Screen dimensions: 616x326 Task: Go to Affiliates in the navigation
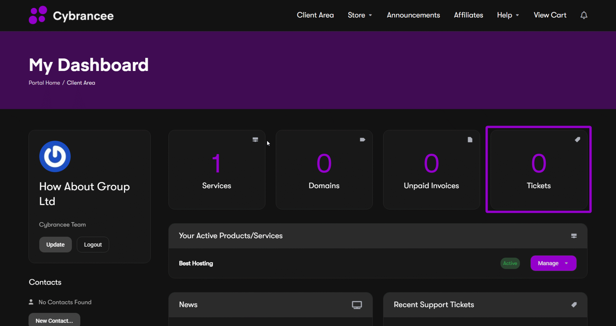[x=468, y=15]
